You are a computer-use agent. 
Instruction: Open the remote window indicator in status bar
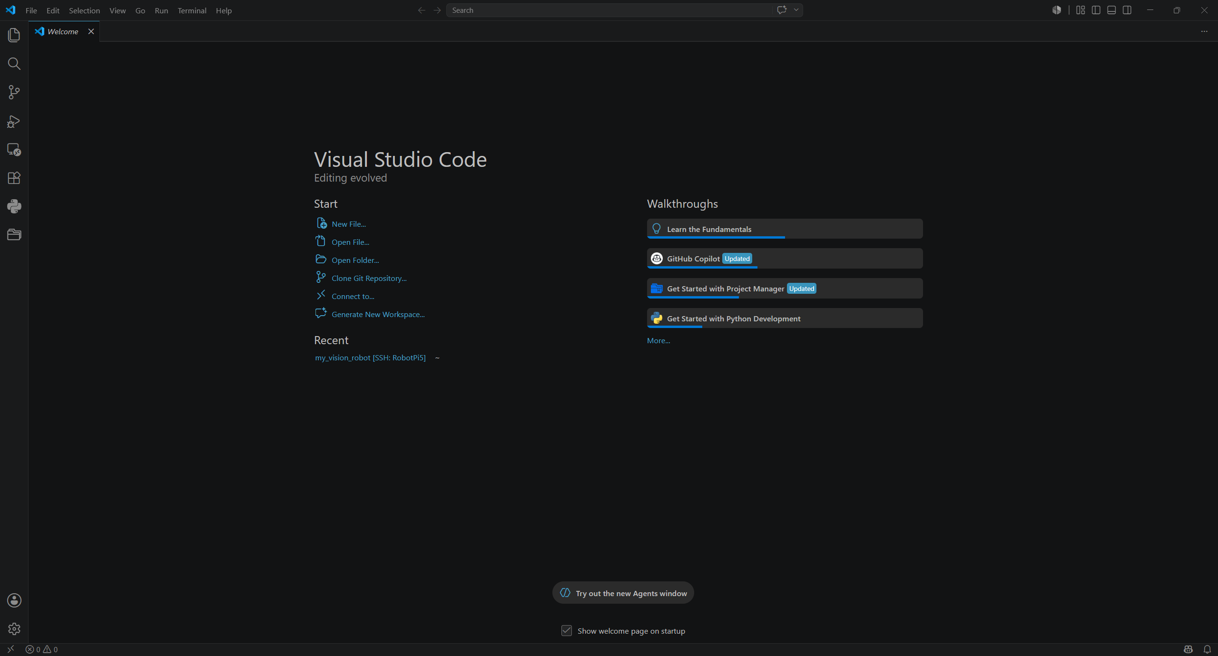click(x=10, y=649)
